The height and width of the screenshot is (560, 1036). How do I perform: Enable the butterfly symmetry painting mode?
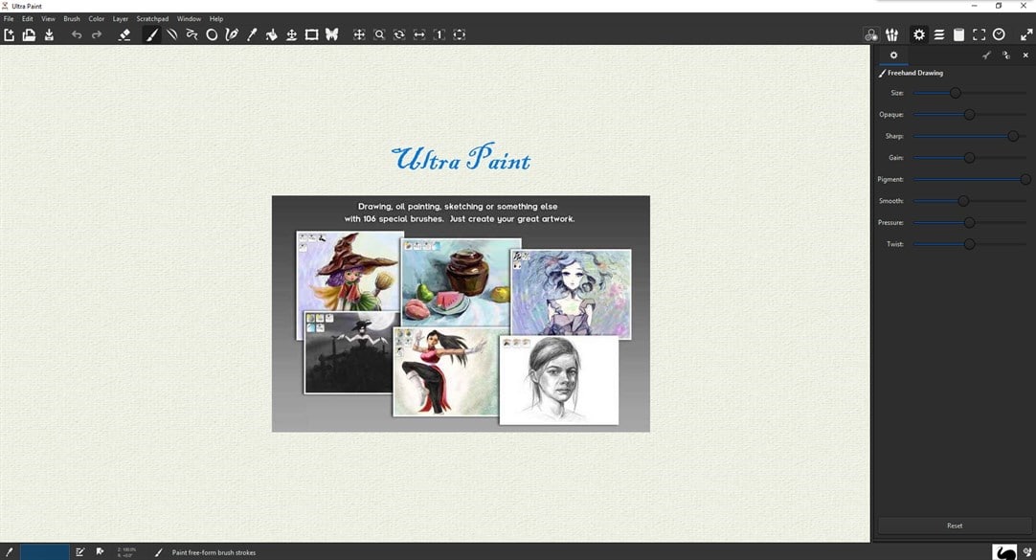[331, 34]
